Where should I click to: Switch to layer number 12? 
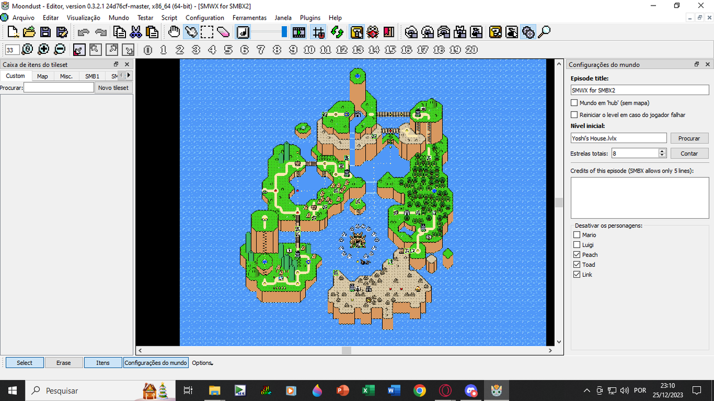(341, 50)
